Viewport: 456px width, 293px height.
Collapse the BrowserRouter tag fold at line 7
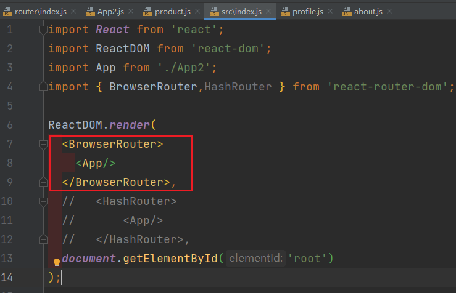point(43,145)
